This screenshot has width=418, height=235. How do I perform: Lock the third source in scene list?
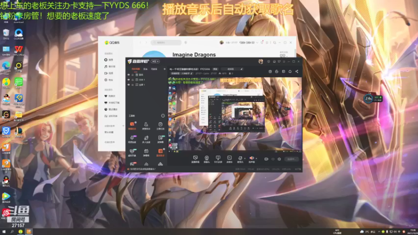133,85
